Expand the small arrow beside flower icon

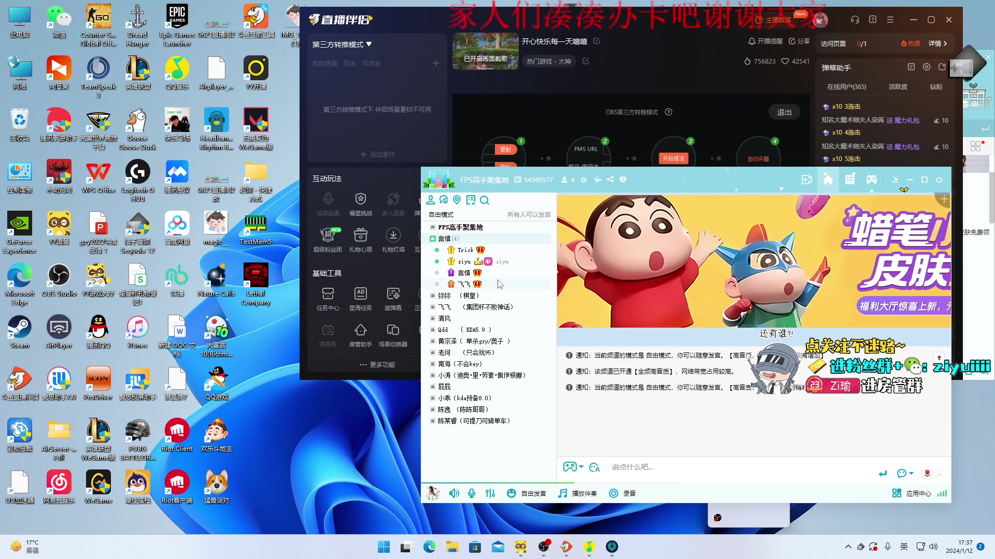[x=940, y=475]
